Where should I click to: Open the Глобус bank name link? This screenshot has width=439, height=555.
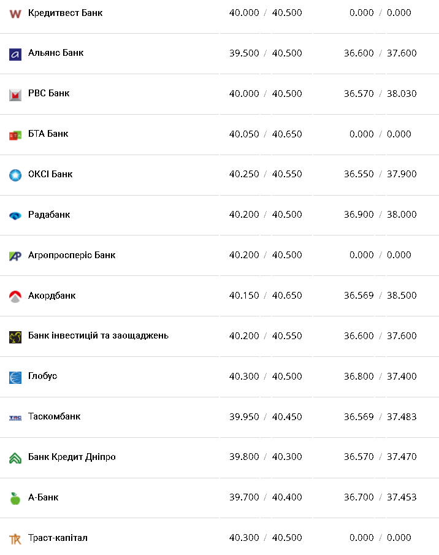pos(42,376)
